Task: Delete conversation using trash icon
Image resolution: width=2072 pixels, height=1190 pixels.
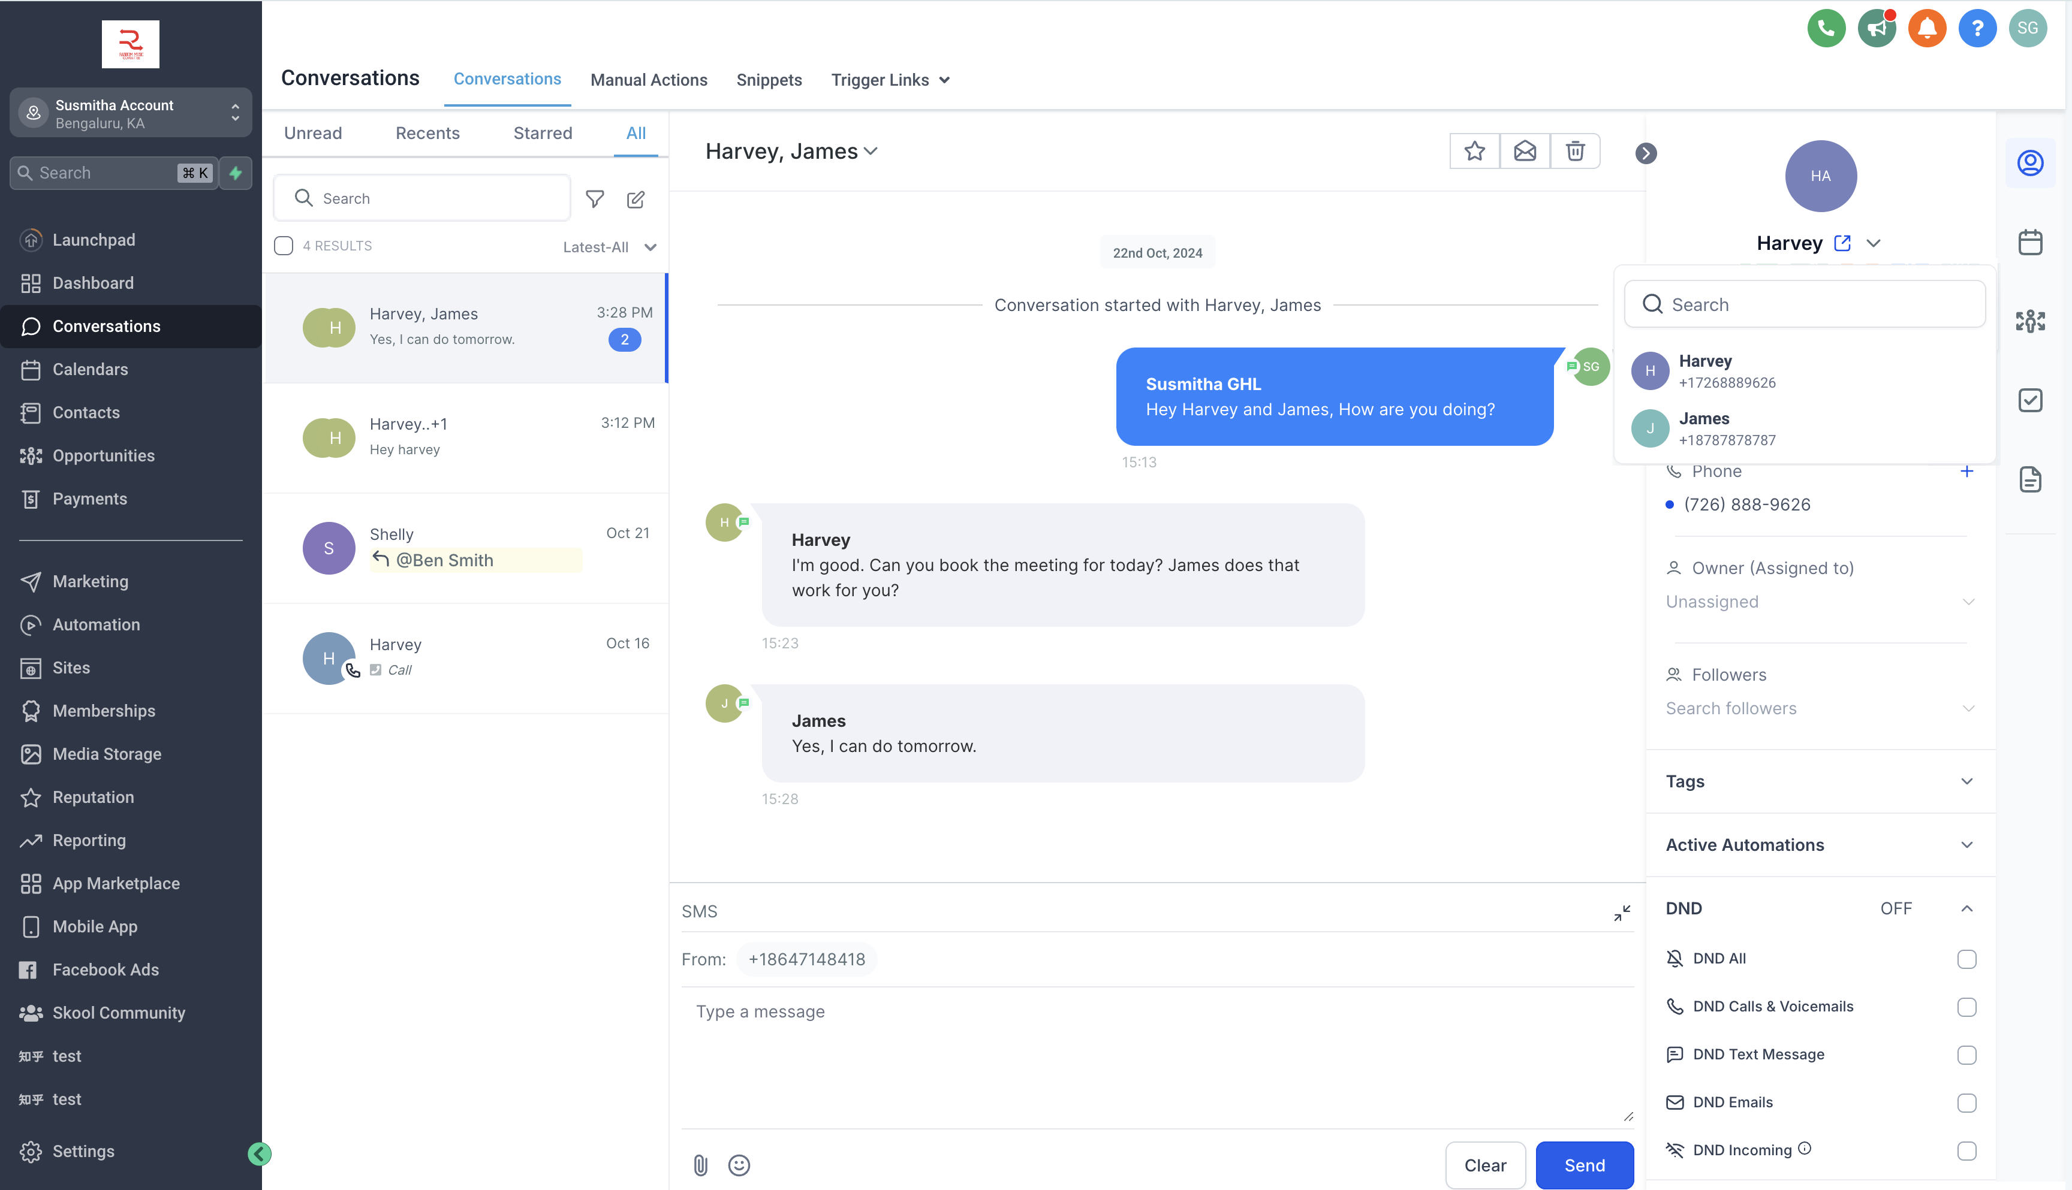Action: 1575,151
